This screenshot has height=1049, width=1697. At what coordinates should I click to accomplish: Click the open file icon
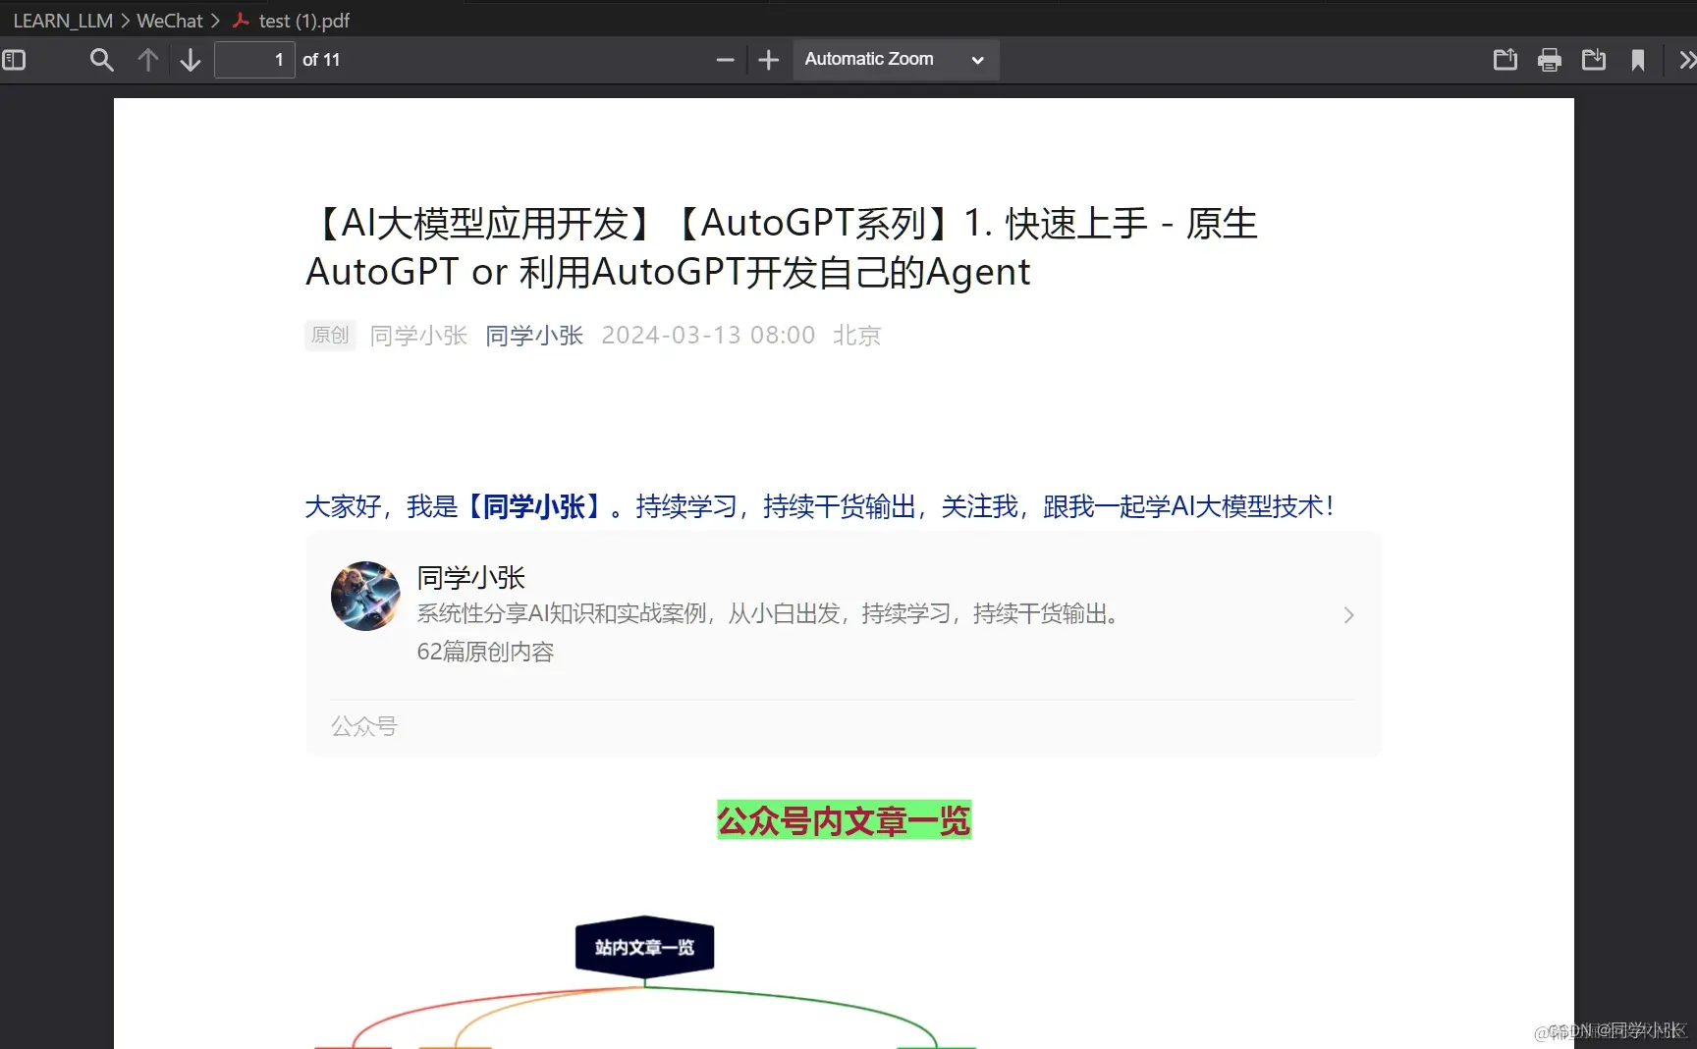click(1505, 60)
